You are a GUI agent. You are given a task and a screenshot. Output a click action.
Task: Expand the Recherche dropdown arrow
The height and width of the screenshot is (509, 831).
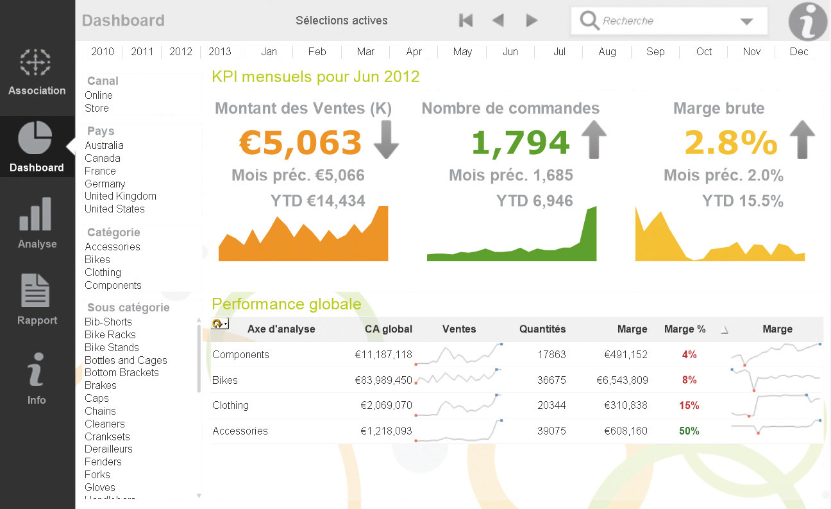click(746, 21)
